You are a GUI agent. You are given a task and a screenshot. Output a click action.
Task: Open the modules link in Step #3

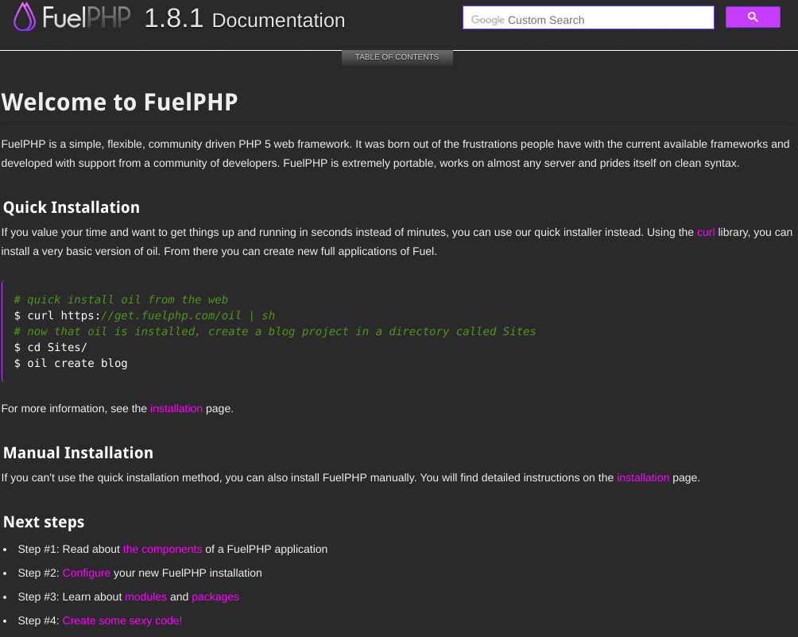[145, 596]
